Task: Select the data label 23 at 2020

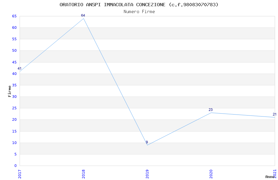Action: (210, 110)
